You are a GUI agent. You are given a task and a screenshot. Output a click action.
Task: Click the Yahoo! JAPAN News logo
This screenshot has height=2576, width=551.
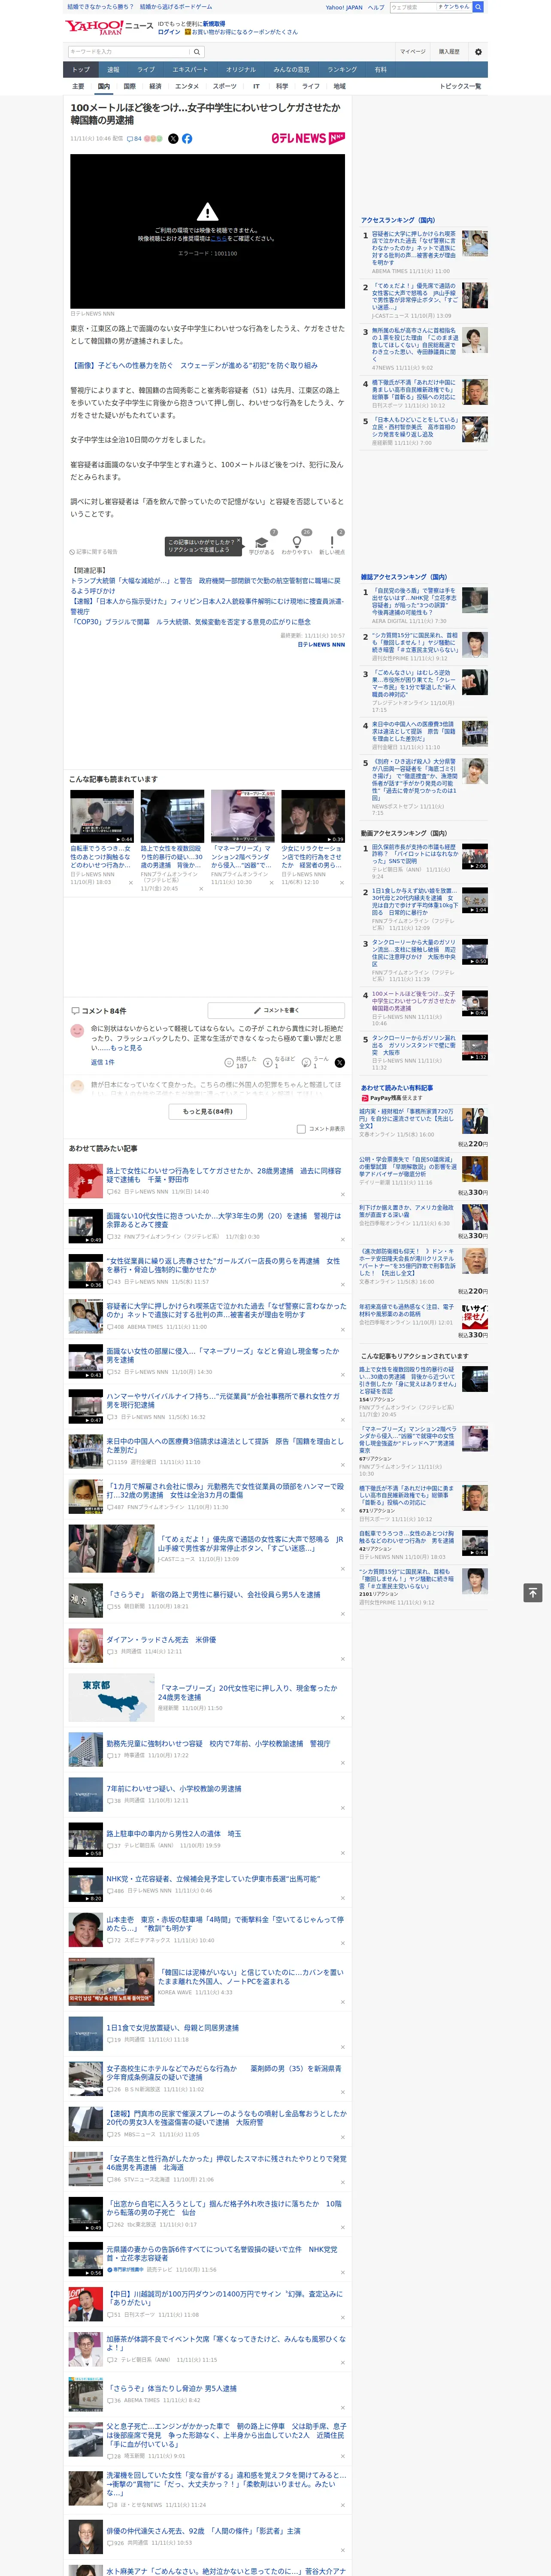(109, 27)
